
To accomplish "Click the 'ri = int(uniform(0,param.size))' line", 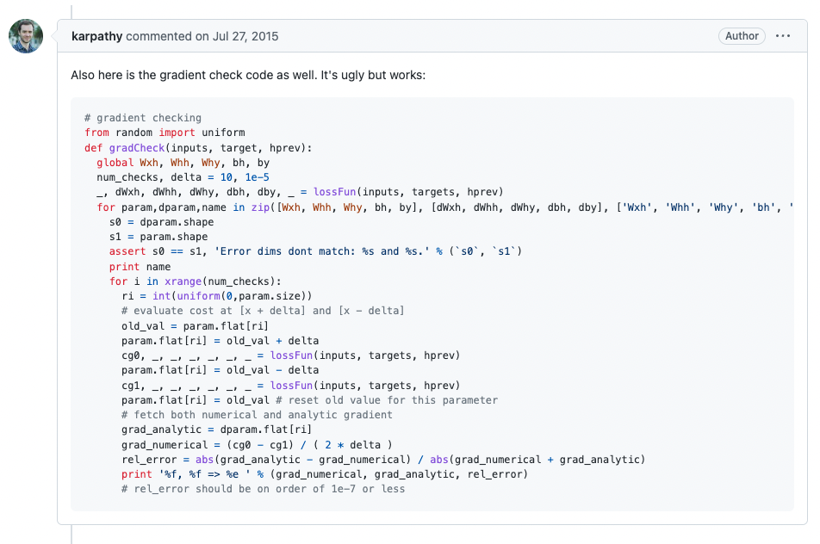I will click(x=217, y=296).
